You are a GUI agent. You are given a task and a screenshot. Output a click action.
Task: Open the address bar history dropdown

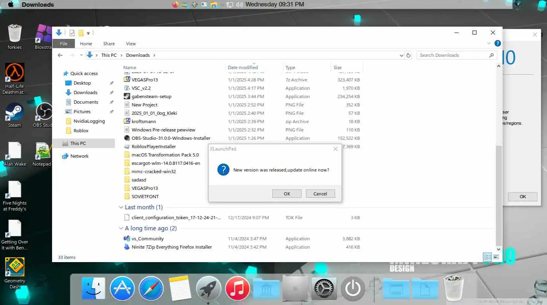coord(401,56)
